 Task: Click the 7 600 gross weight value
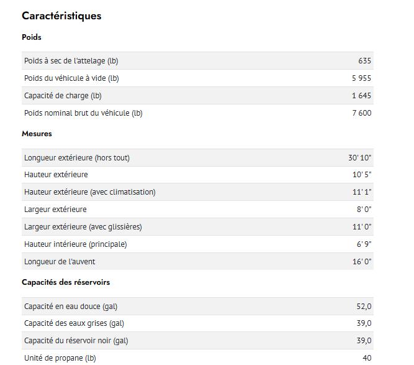click(362, 113)
